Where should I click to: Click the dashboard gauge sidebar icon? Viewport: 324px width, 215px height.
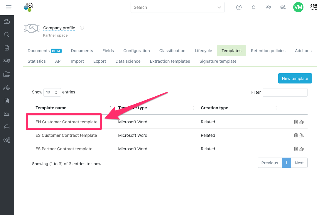7,22
